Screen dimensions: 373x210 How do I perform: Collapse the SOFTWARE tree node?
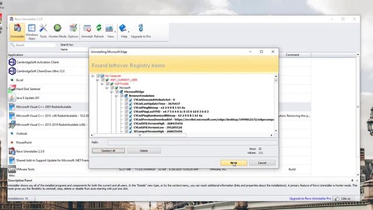point(102,84)
